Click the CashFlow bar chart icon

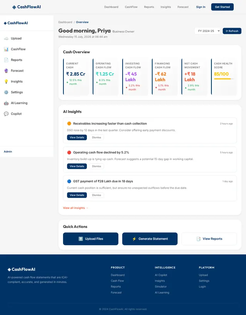coord(6,49)
